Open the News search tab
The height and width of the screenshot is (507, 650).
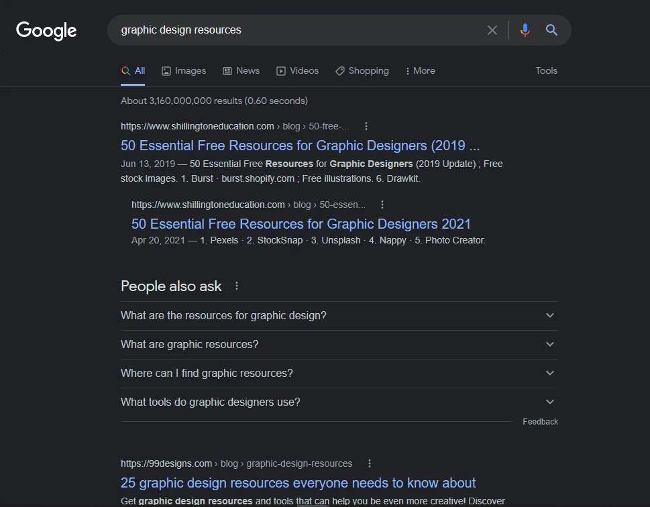(241, 70)
